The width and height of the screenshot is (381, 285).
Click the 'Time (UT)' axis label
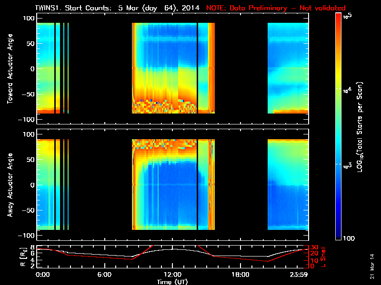tap(173, 282)
